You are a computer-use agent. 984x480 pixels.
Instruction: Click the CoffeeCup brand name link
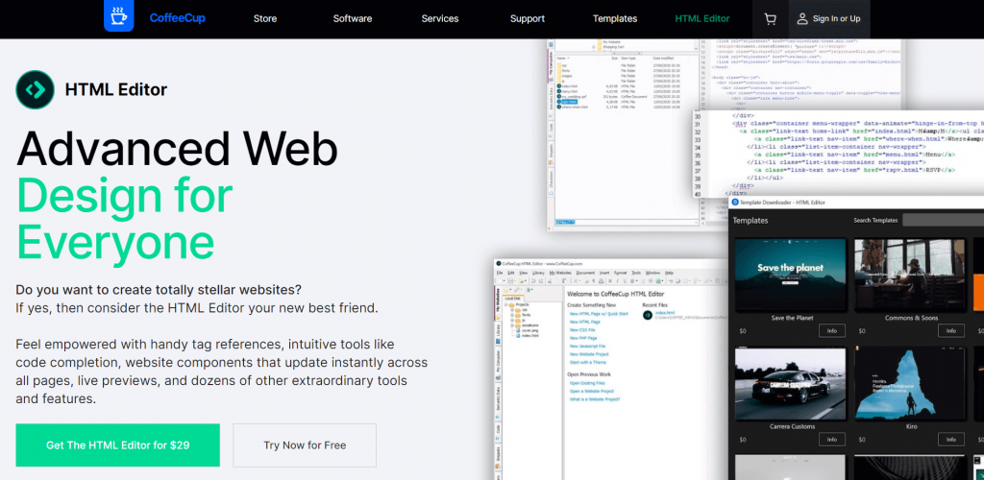tap(177, 18)
